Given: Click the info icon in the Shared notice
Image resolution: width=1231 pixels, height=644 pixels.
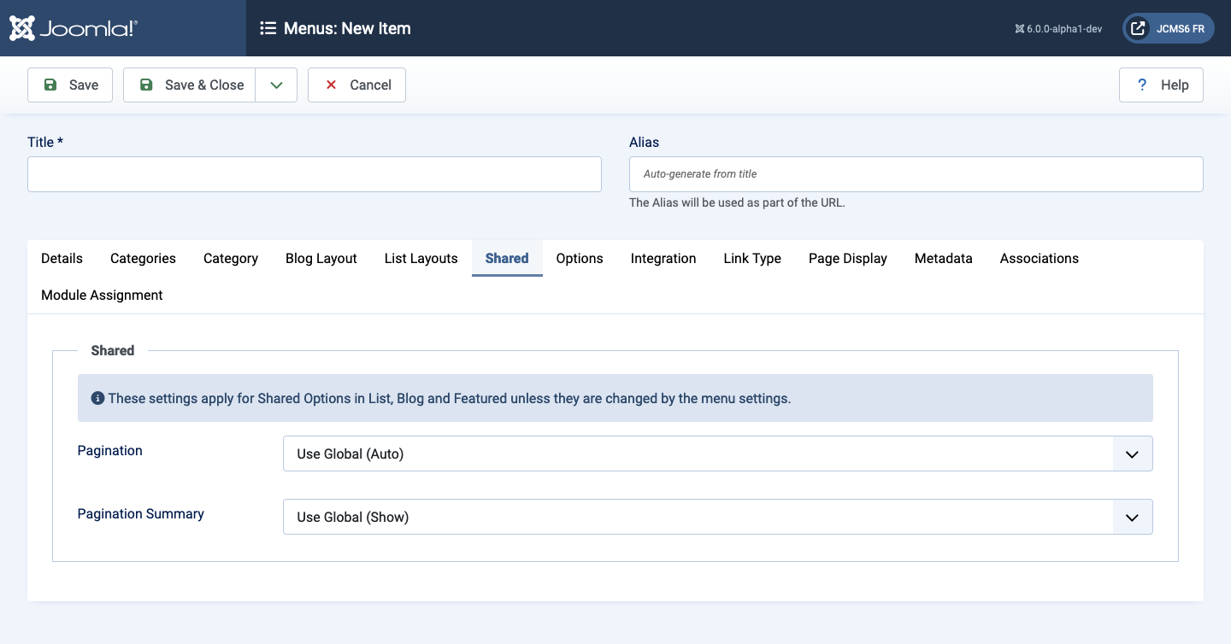Looking at the screenshot, I should 97,398.
